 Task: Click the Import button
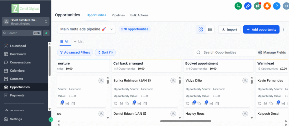pos(229,29)
